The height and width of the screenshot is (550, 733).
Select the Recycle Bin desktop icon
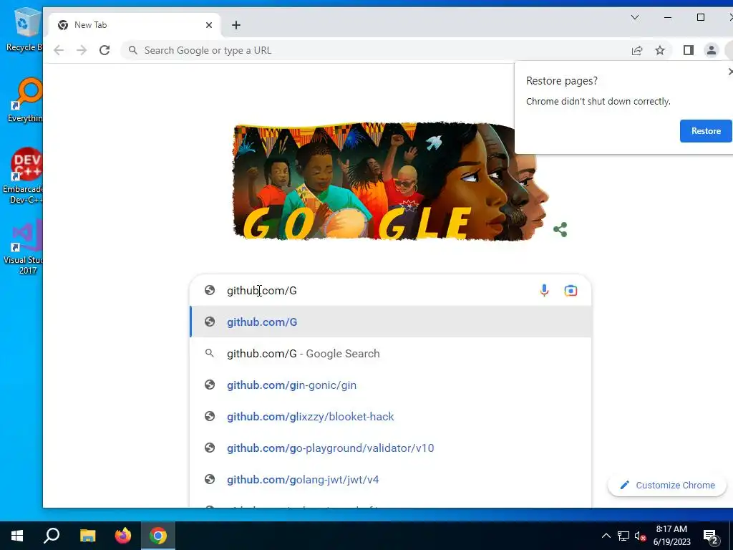click(x=24, y=29)
